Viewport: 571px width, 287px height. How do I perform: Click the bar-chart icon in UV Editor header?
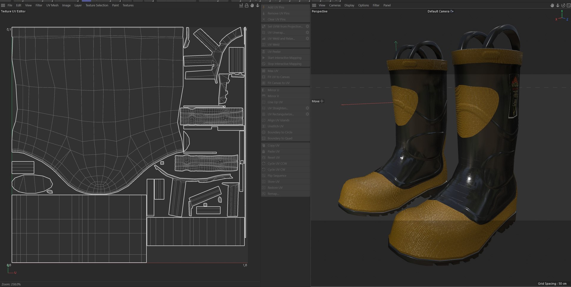click(x=241, y=5)
